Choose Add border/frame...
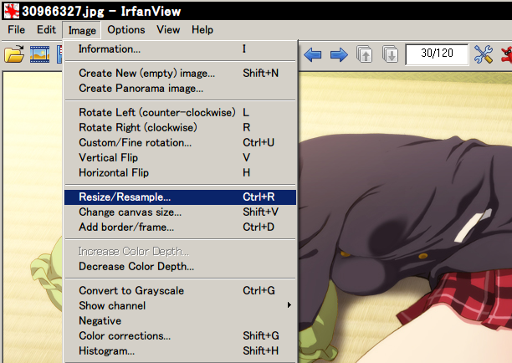This screenshot has height=363, width=512. pyautogui.click(x=180, y=228)
